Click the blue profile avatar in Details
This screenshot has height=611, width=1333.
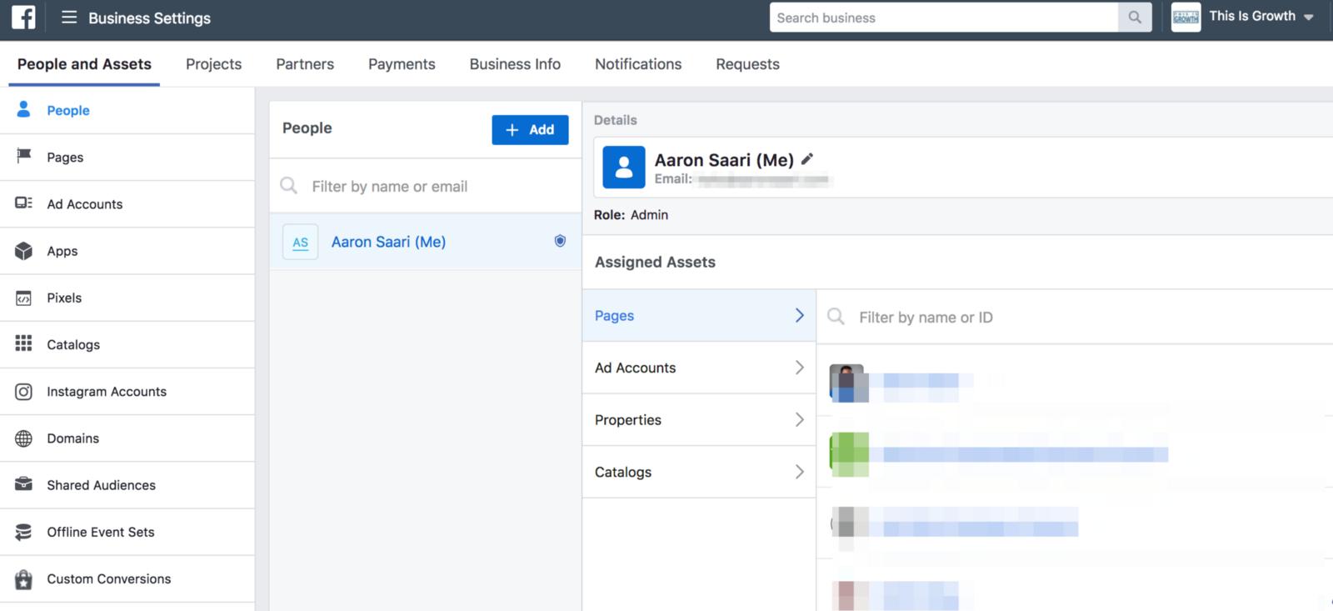(624, 168)
